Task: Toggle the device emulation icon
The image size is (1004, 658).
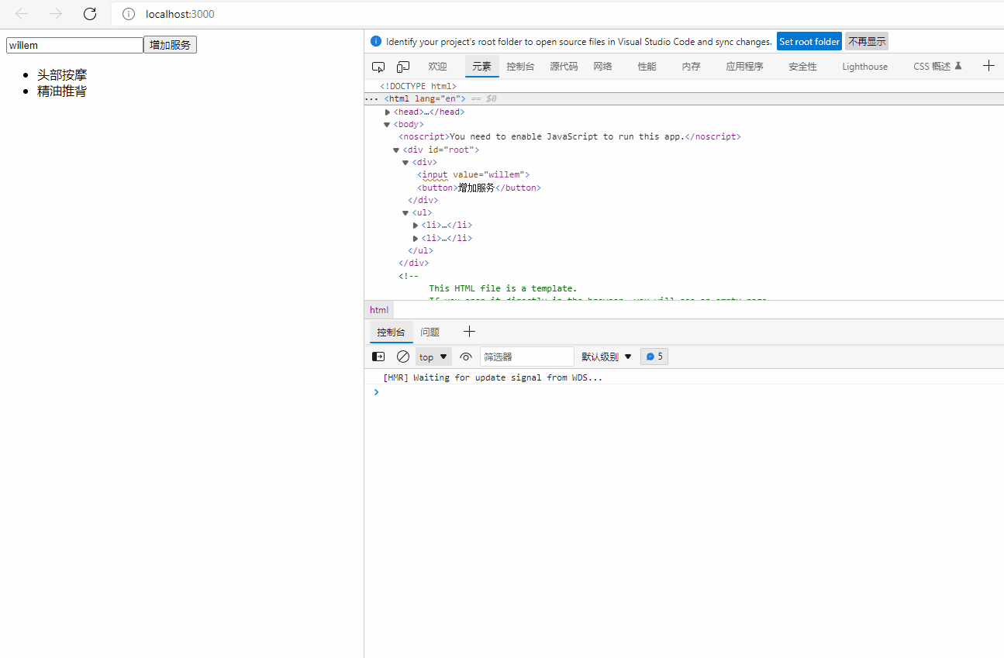Action: point(403,67)
